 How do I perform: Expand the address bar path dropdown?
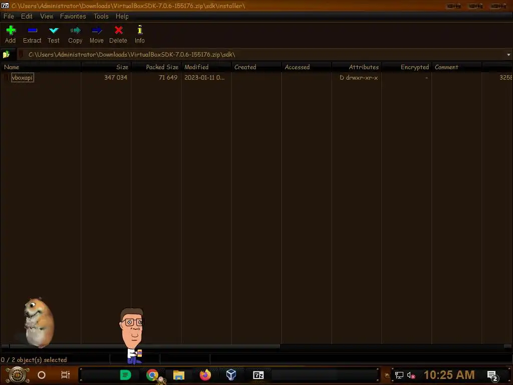(508, 55)
